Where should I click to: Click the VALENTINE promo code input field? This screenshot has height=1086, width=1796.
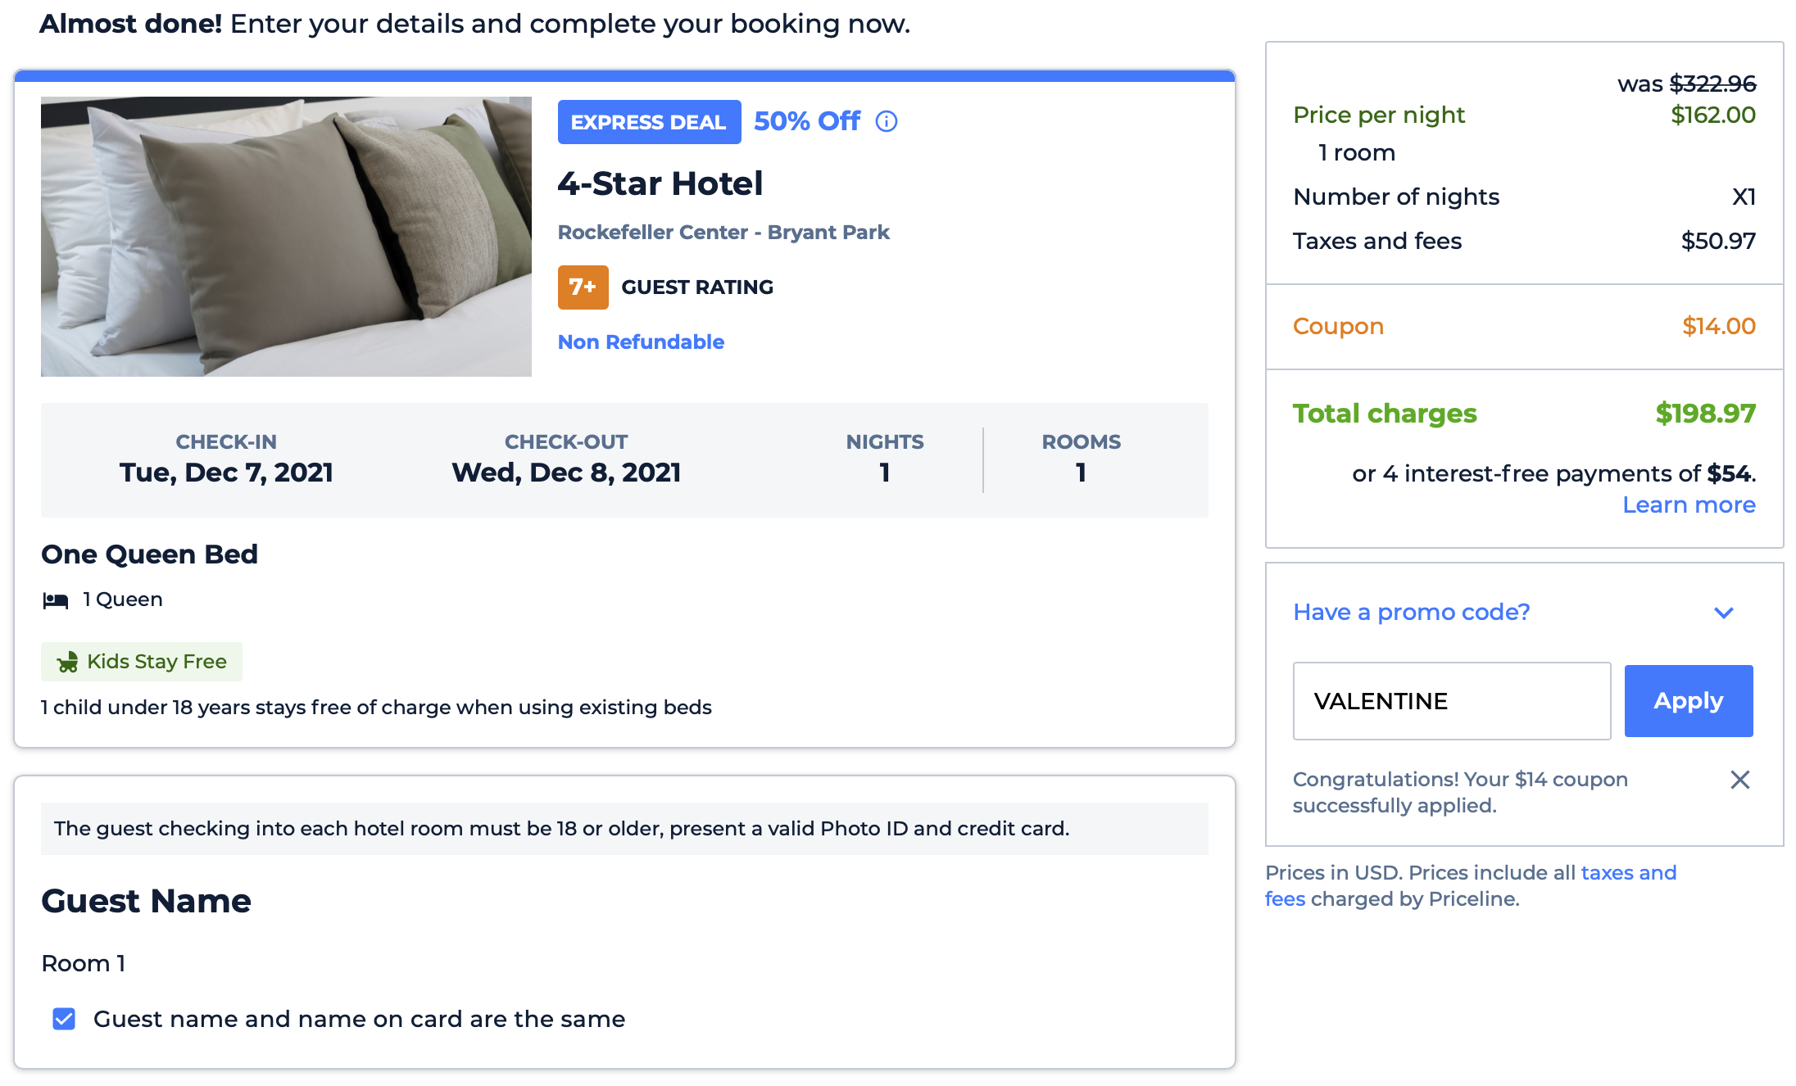click(x=1451, y=701)
